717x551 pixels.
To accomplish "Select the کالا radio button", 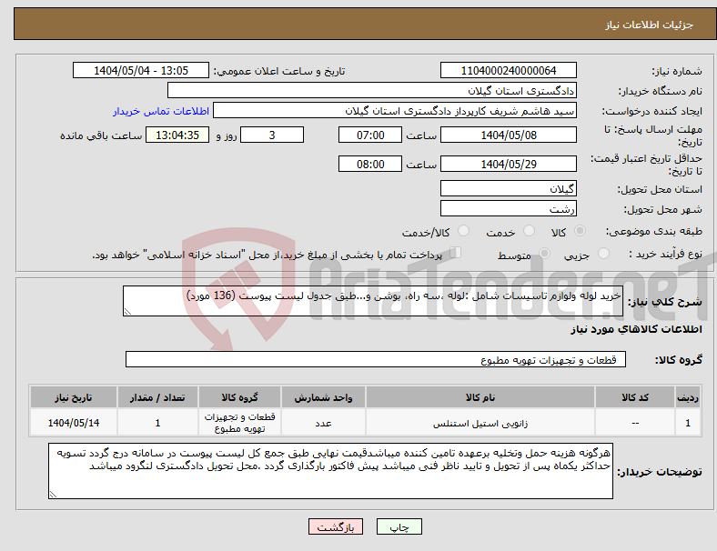I will [x=580, y=231].
